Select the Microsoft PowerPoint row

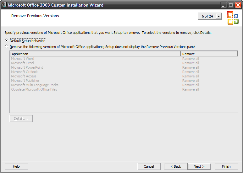pos(27,67)
